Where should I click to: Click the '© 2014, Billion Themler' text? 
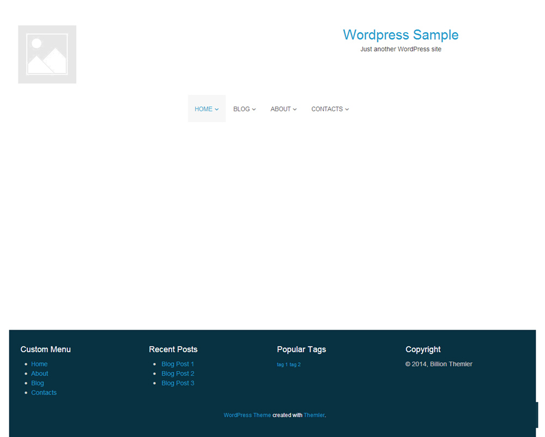(439, 364)
